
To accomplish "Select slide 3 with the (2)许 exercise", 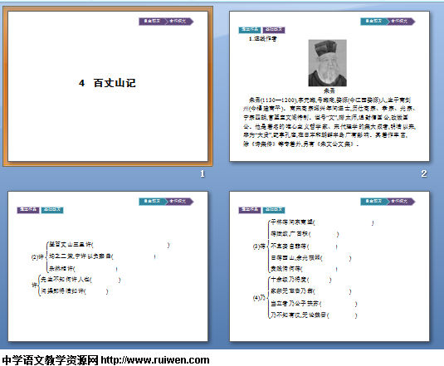I will coord(108,266).
